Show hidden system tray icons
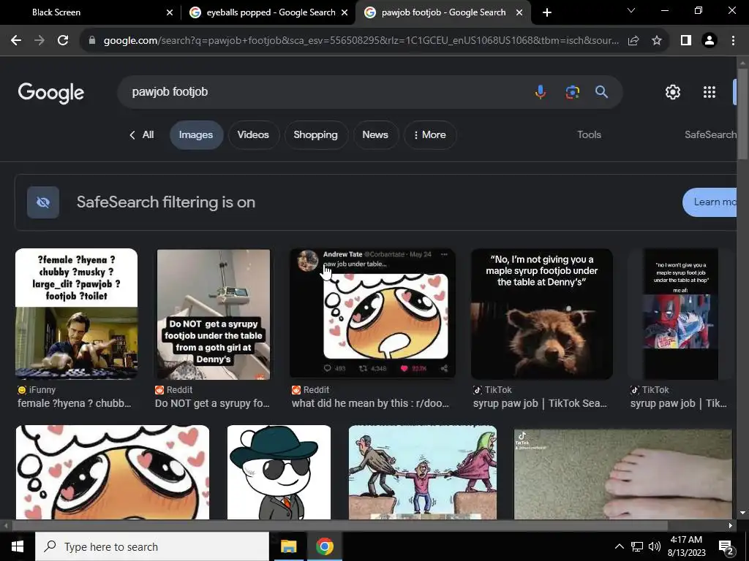 [619, 546]
